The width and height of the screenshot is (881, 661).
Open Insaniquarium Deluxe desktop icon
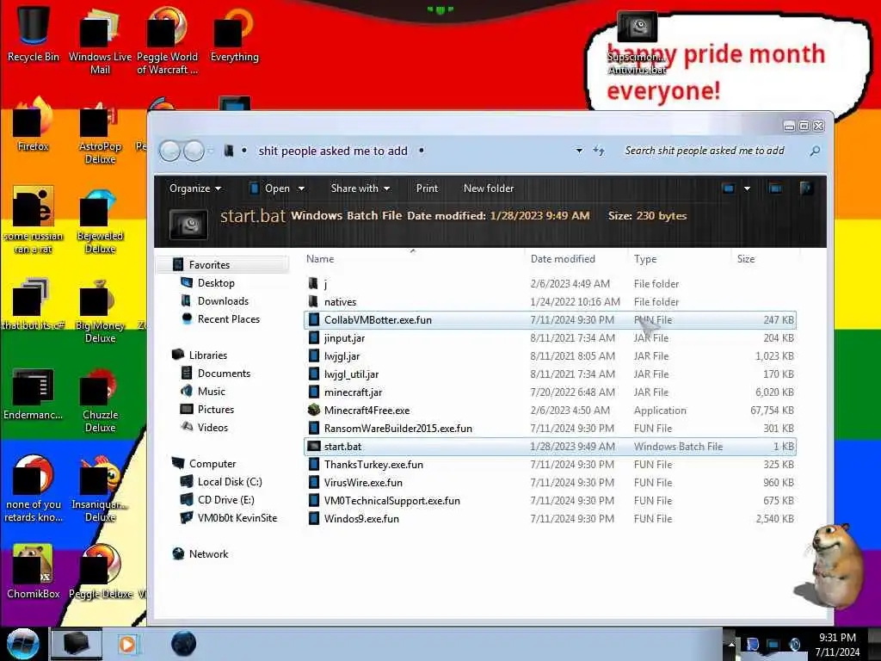(x=100, y=490)
